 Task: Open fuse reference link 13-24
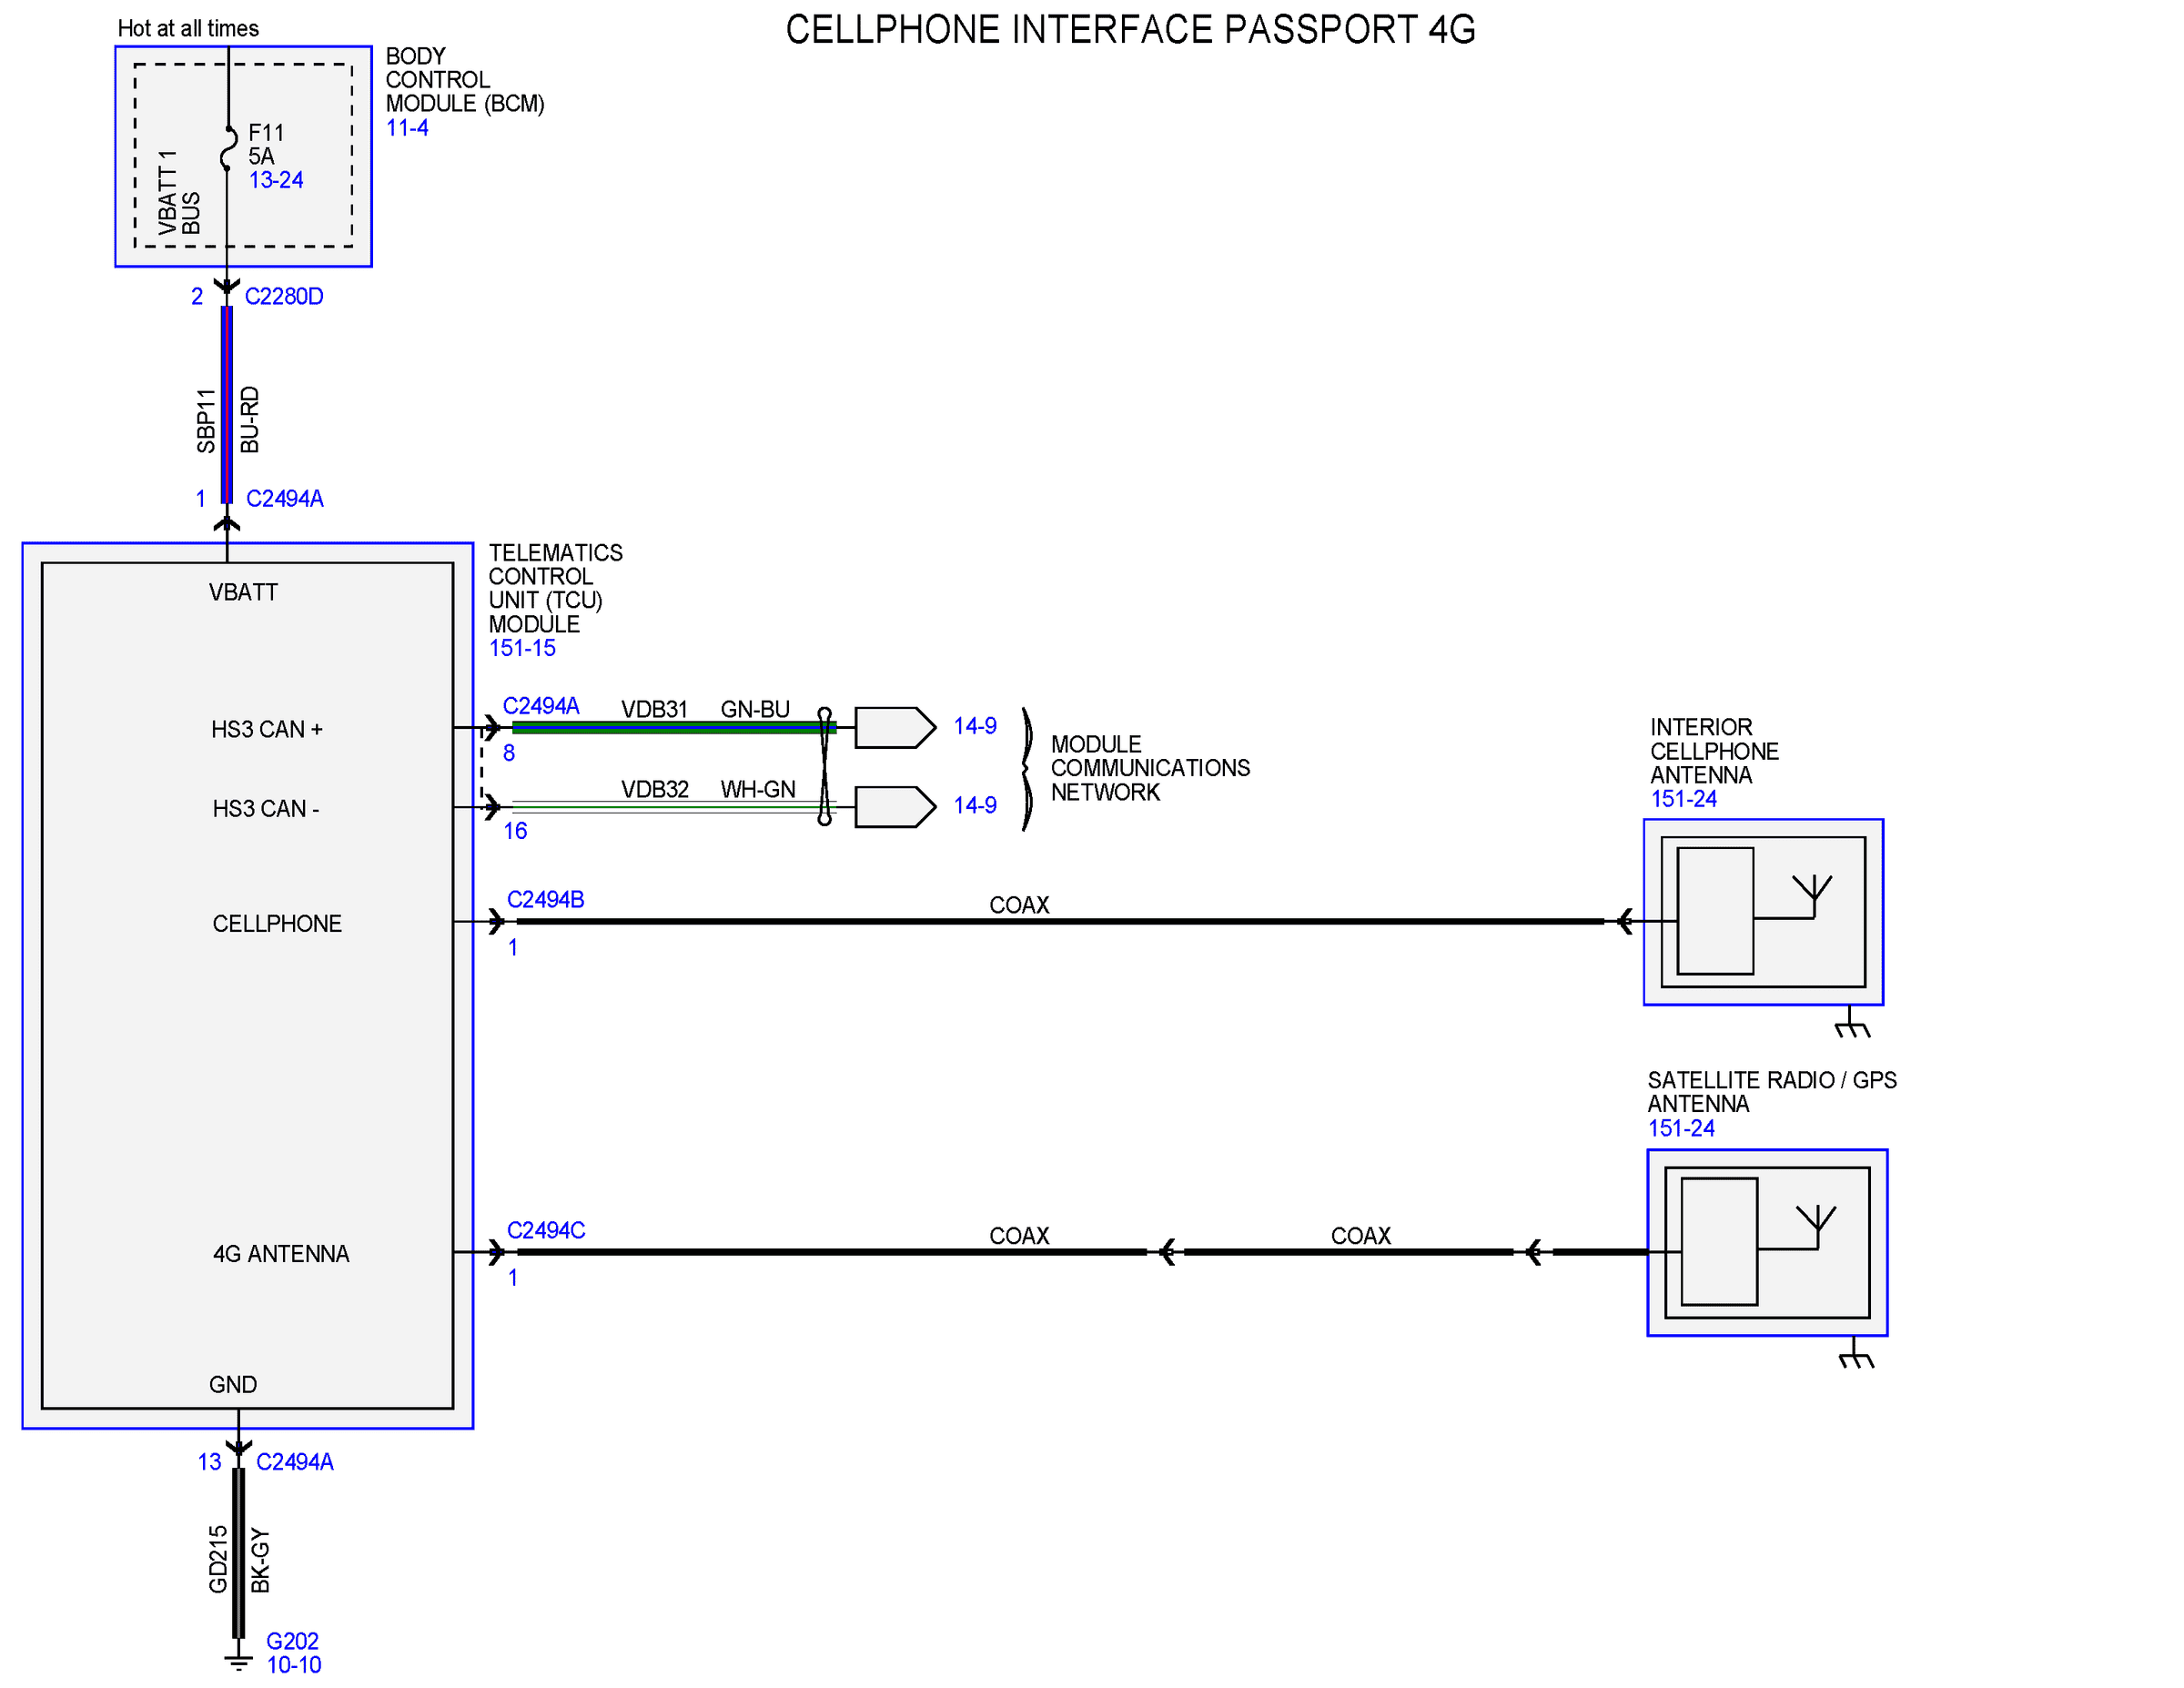pyautogui.click(x=276, y=180)
